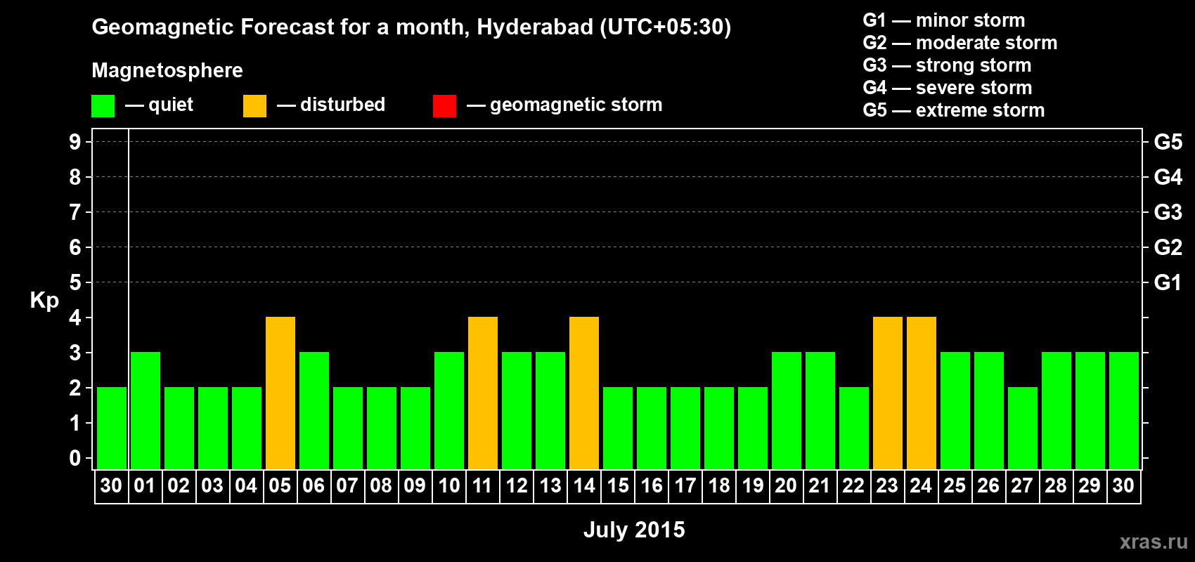Click the 'G2 — moderate storm' legend line
This screenshot has width=1195, height=562.
coord(960,43)
